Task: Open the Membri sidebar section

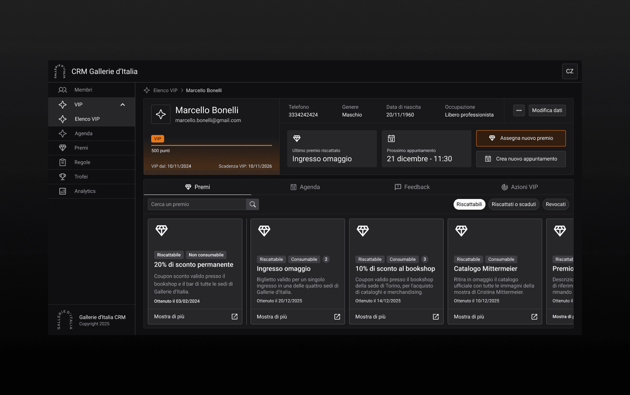Action: [92, 90]
